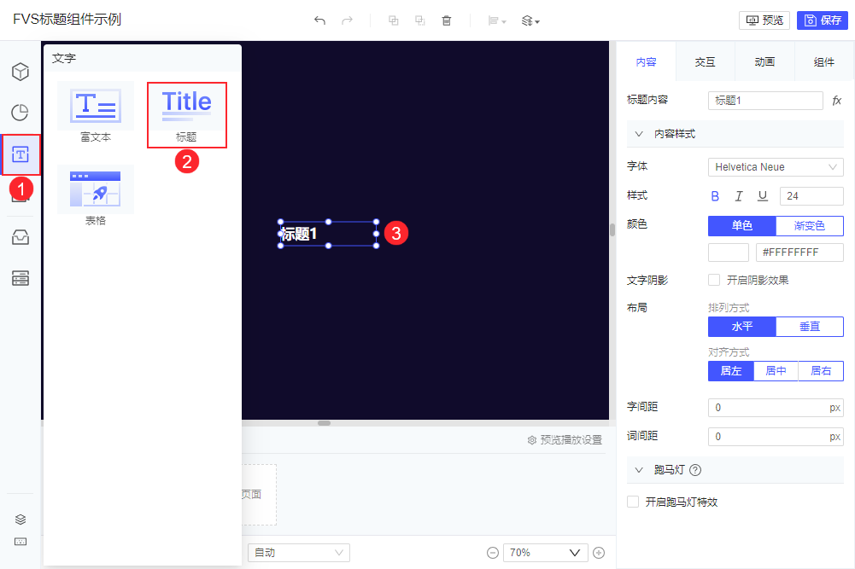Open the Helvetica Neue font dropdown

point(776,167)
